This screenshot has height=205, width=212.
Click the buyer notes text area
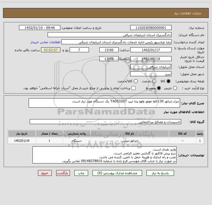pos(104,155)
